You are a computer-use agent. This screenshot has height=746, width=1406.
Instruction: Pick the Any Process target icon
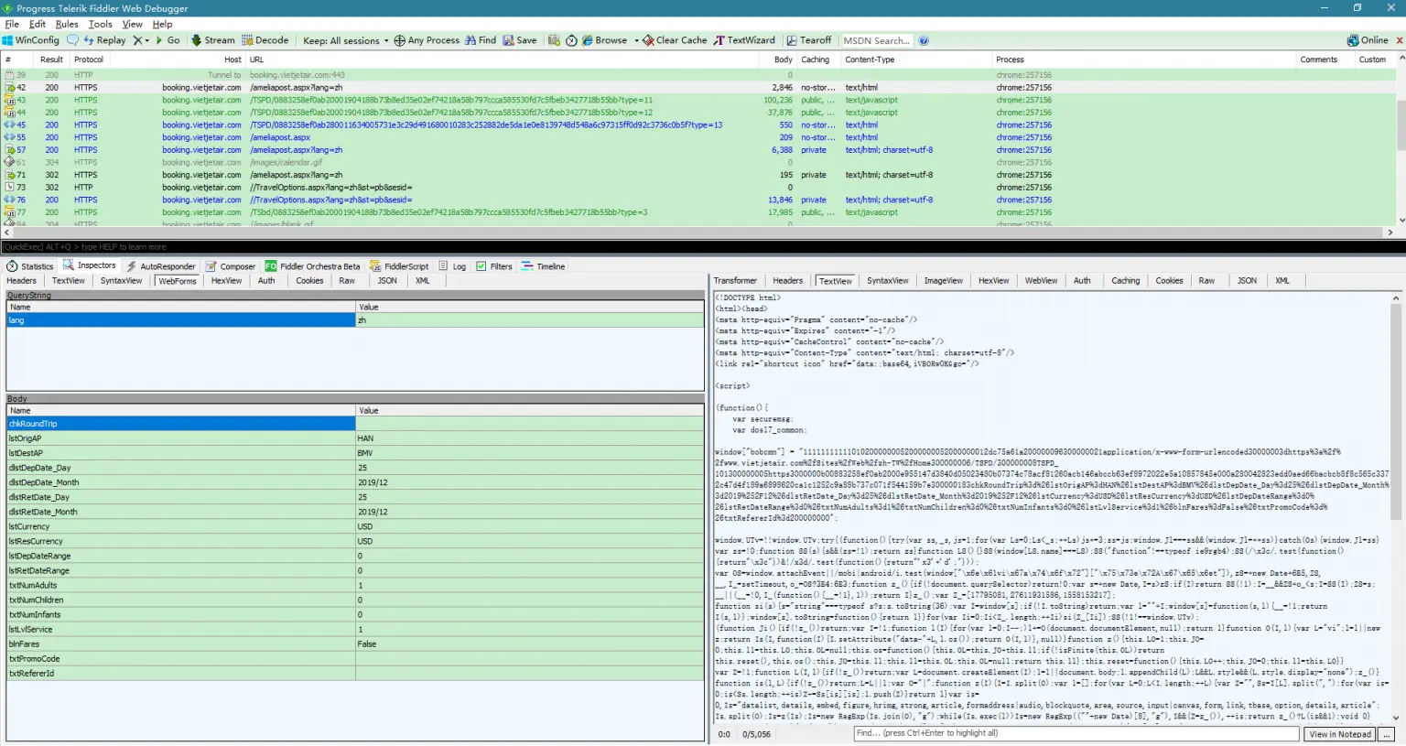tap(399, 40)
